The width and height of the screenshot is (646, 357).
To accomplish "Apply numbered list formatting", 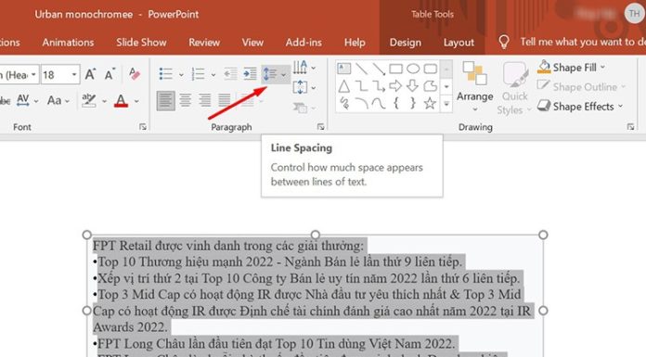I will [x=199, y=74].
